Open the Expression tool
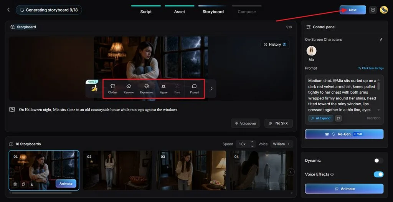 coord(147,89)
